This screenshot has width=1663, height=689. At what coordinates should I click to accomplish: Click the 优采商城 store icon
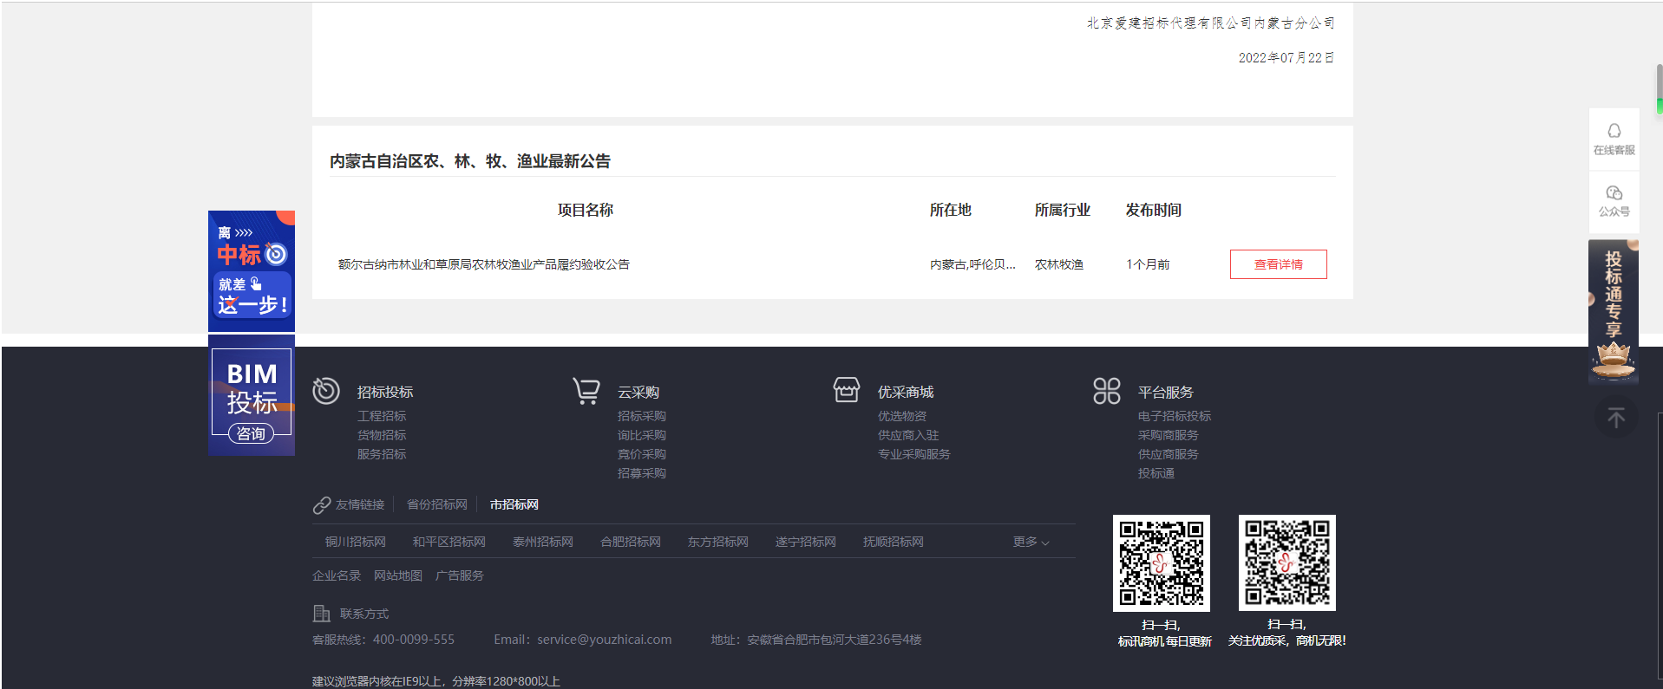click(x=846, y=390)
